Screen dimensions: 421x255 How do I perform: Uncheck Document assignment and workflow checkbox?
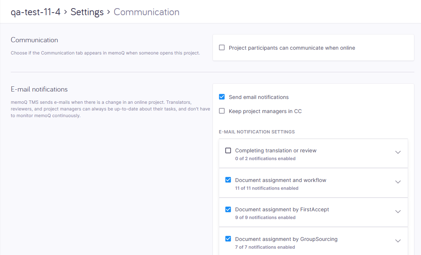click(x=228, y=180)
